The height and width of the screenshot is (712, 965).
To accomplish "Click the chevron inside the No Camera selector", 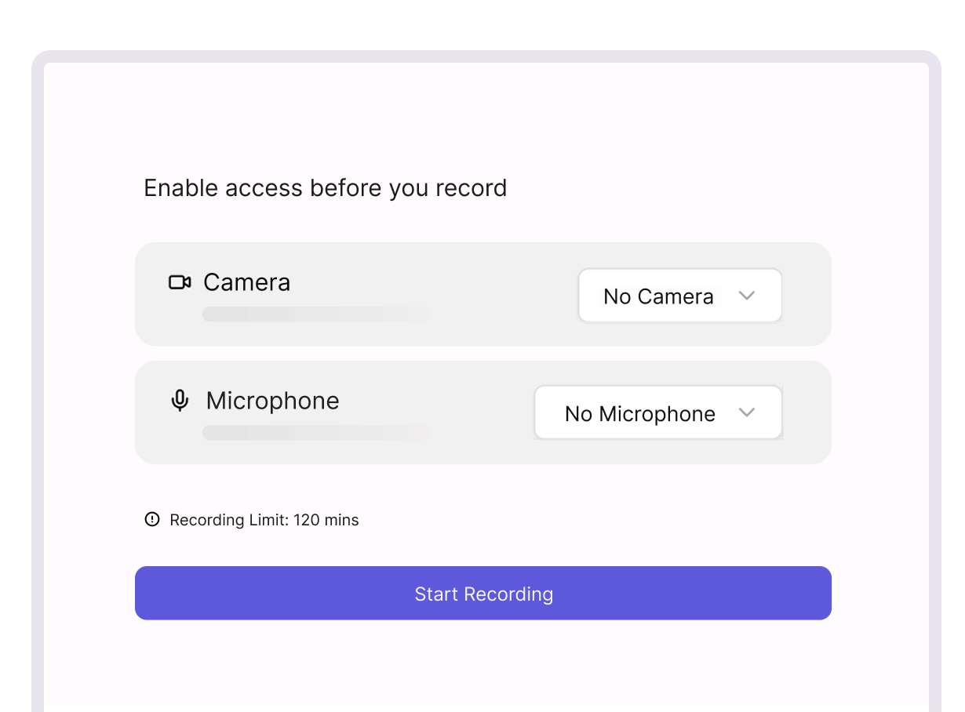I will (746, 296).
